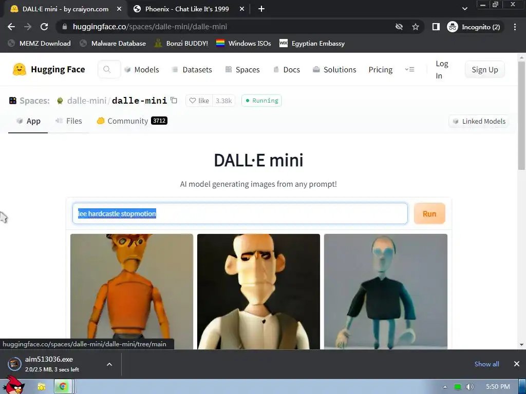
Task: Click the speaker volume tray icon
Action: (x=469, y=387)
